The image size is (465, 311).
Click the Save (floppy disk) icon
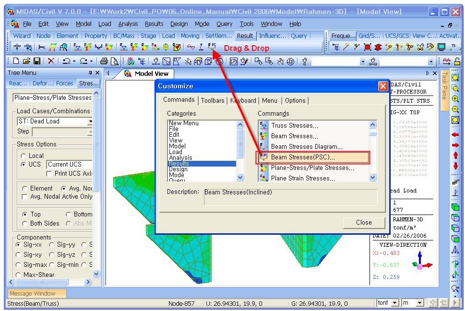pyautogui.click(x=37, y=61)
